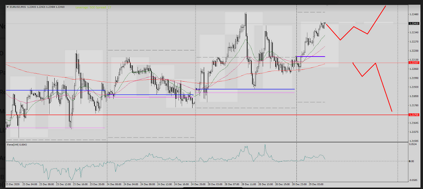Click the 23 Dec 2020 date on time axis
Image resolution: width=423 pixels, height=189 pixels.
(x=12, y=183)
